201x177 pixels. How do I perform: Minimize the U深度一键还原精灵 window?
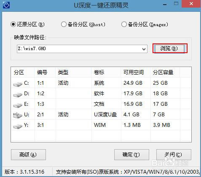[165, 5]
